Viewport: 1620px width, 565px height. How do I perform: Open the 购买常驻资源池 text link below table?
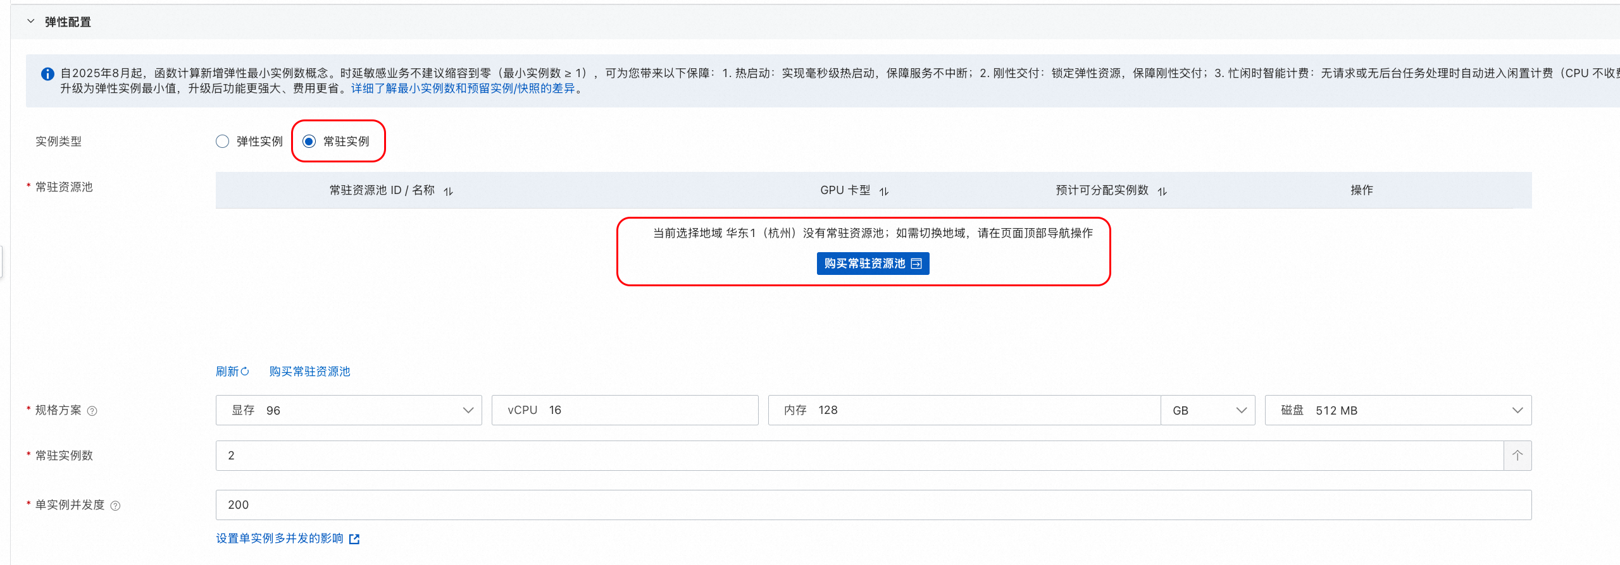[309, 372]
